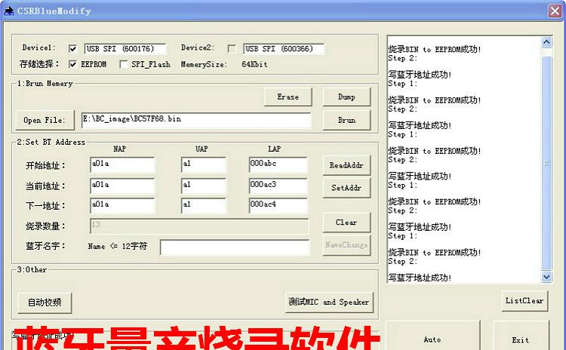Click the current address NAP field
Screen dimensions: 566x350
click(122, 186)
